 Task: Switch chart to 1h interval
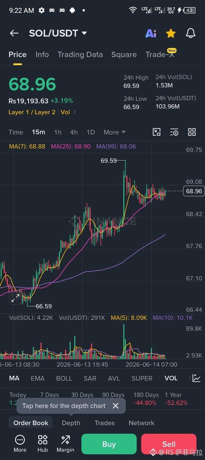pos(58,132)
